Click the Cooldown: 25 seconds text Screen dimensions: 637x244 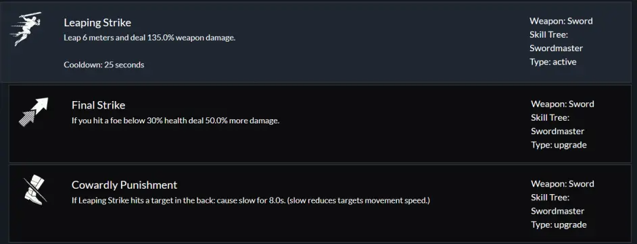pos(104,65)
